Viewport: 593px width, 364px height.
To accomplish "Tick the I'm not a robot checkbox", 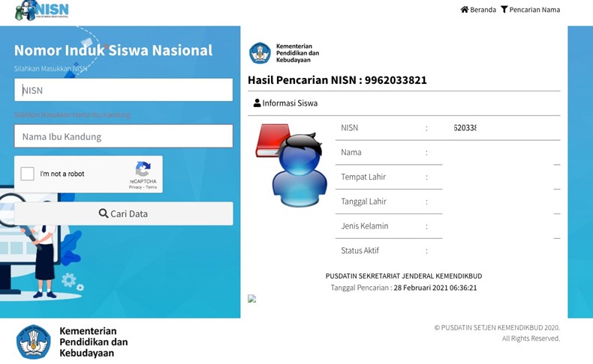I will click(27, 174).
